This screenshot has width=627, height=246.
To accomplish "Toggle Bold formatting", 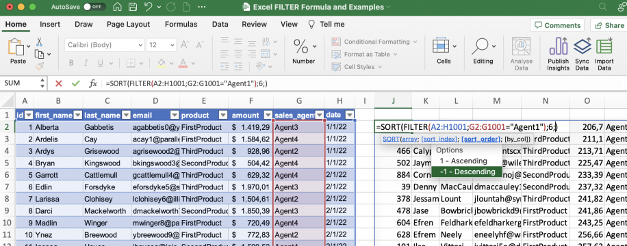I will click(x=71, y=63).
